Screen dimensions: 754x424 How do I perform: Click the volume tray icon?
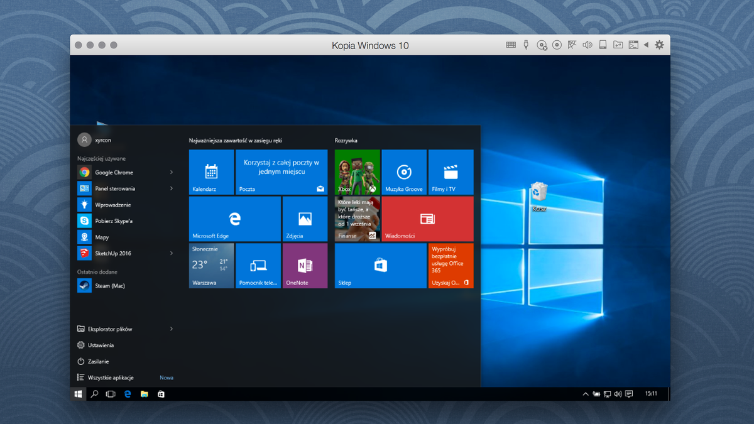point(618,394)
